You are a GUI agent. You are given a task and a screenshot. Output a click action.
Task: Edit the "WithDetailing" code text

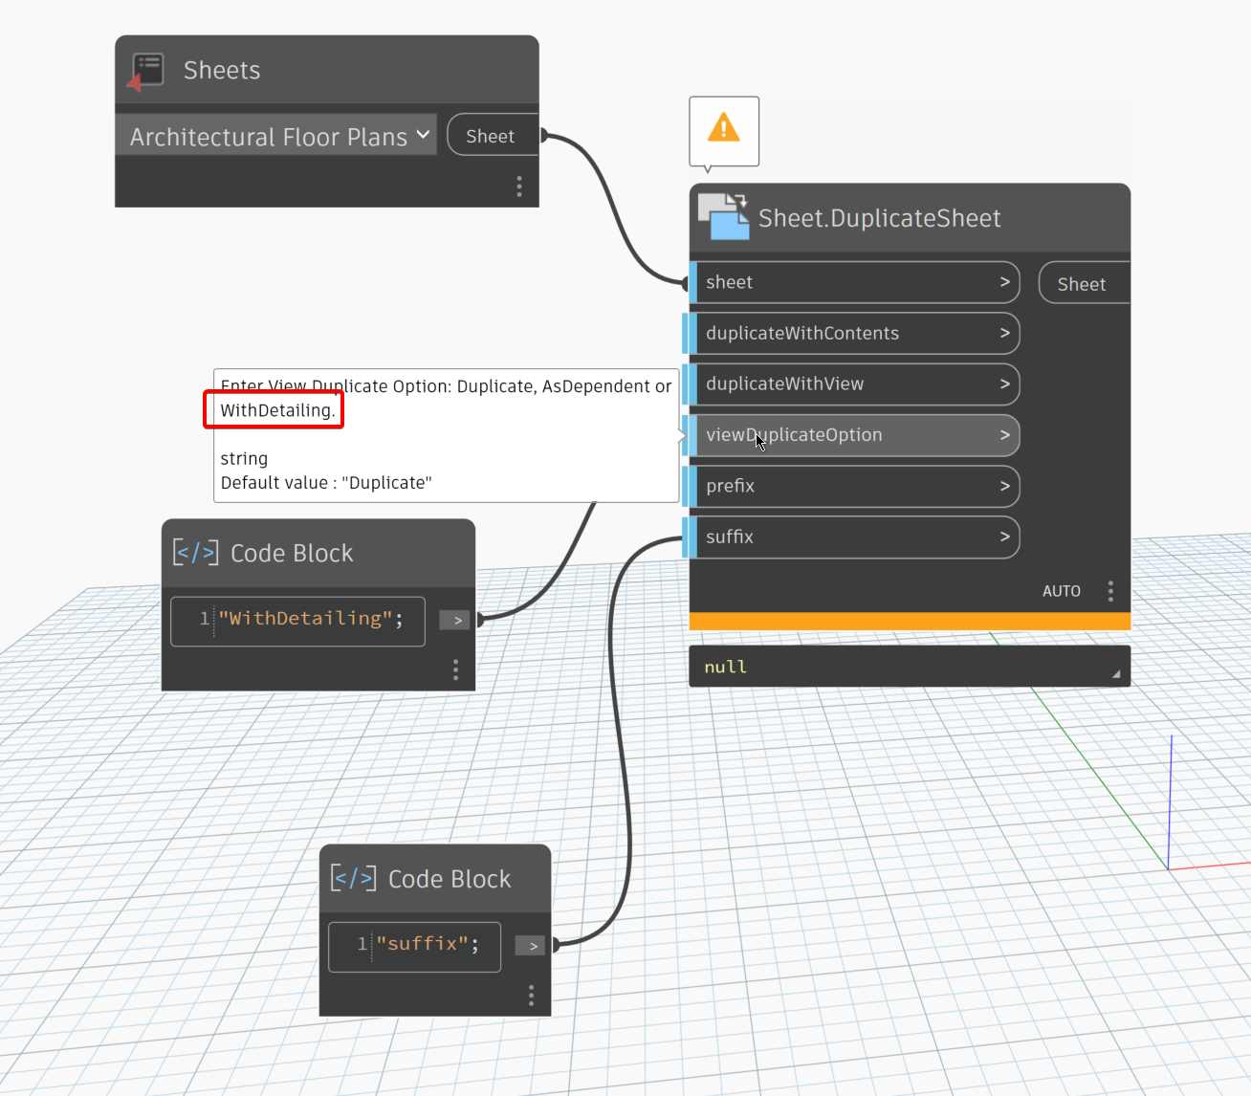coord(311,619)
